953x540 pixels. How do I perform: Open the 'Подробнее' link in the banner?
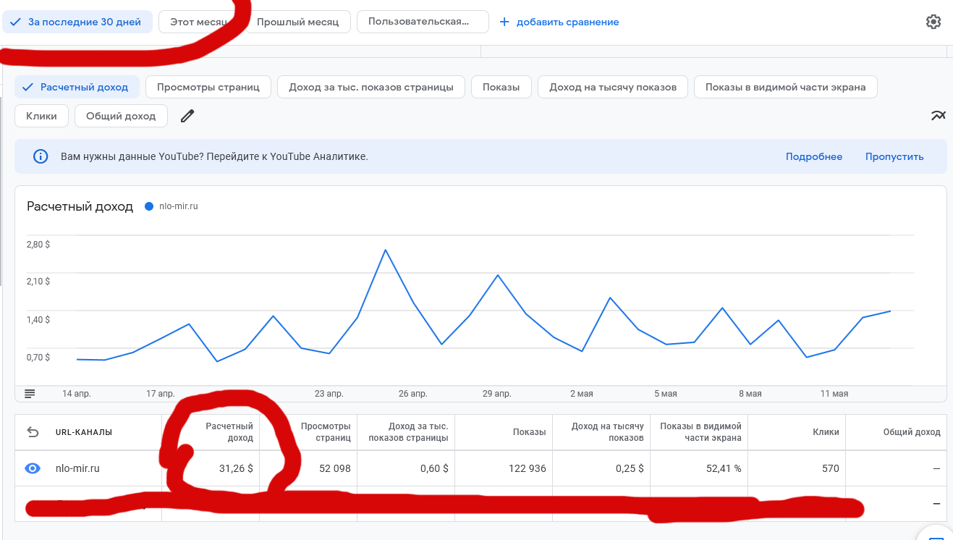814,156
